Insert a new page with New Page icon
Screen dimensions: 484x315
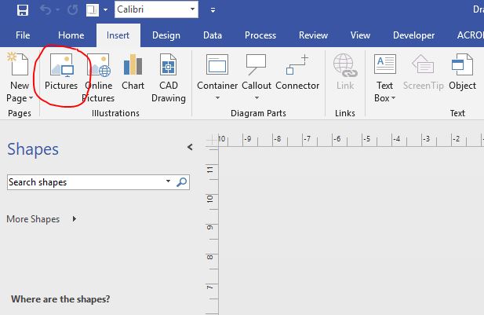(x=19, y=64)
